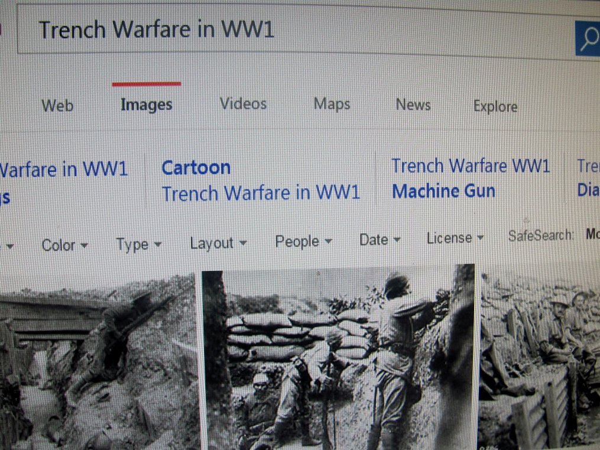Open the License filter dropdown
Image resolution: width=600 pixels, height=450 pixels.
pos(455,238)
